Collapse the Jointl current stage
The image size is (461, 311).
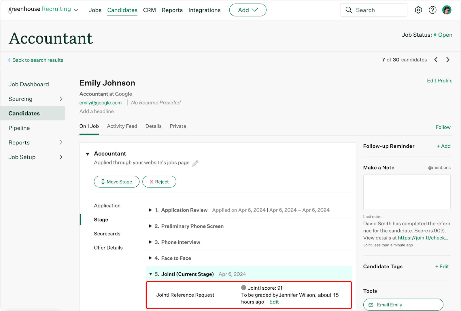pyautogui.click(x=150, y=274)
